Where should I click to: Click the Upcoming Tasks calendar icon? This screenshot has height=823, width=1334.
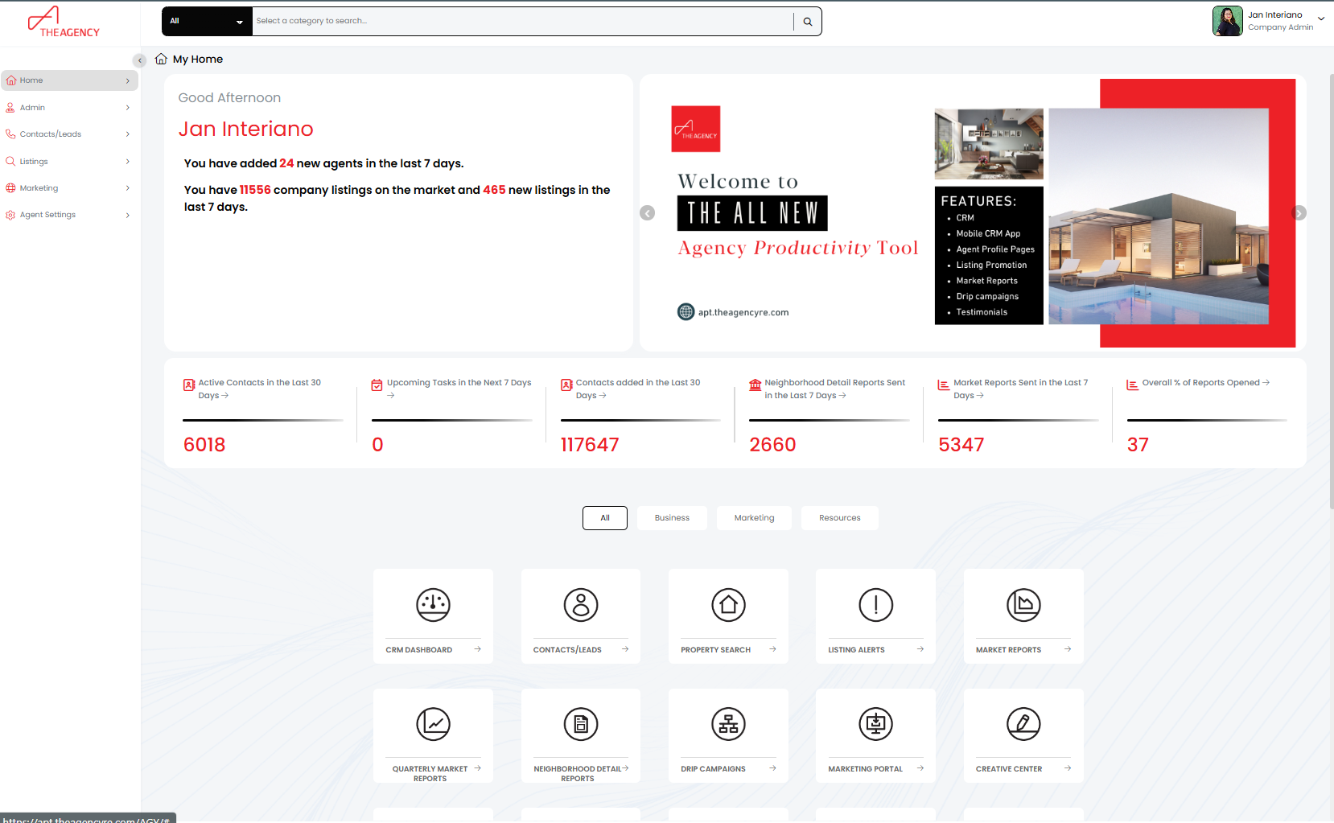377,385
